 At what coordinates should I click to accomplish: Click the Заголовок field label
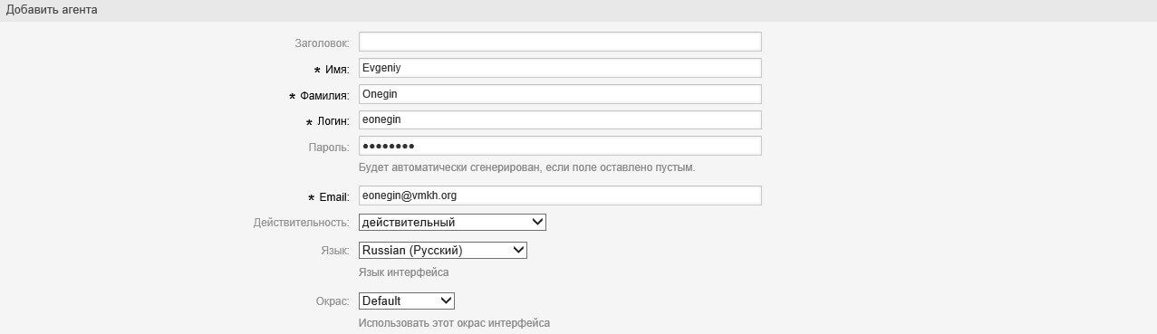322,43
